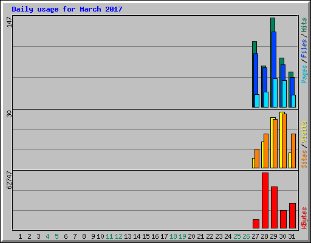Click the Hits legend label
This screenshot has height=243, width=311.
304,25
